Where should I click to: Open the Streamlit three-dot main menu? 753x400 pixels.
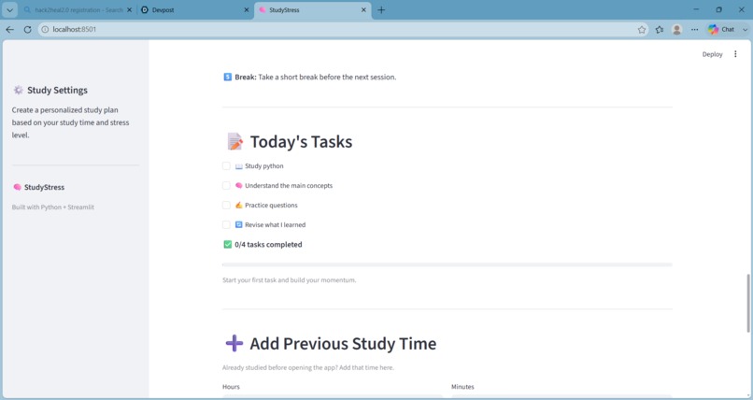(735, 54)
